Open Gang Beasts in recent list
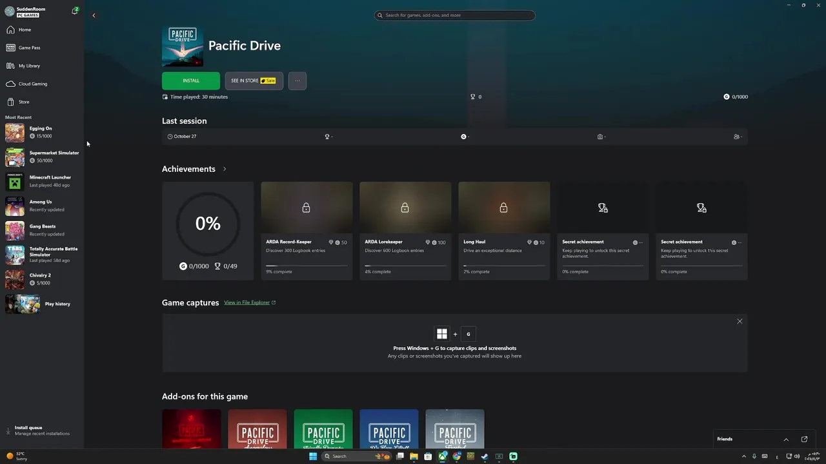 [42, 231]
